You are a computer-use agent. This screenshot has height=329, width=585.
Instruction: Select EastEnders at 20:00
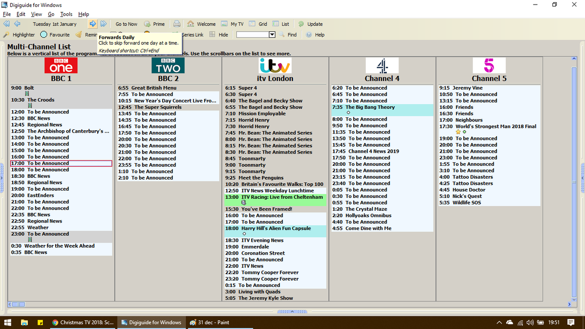click(x=61, y=195)
